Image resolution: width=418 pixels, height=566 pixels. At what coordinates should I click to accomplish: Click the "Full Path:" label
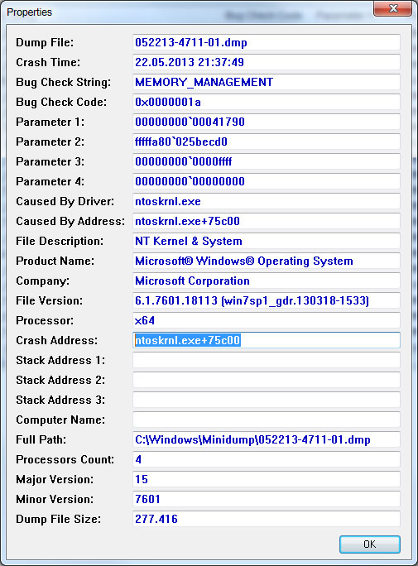pos(41,439)
